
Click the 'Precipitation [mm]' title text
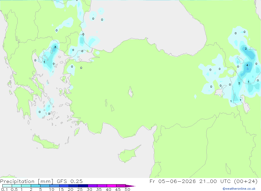pos(27,181)
